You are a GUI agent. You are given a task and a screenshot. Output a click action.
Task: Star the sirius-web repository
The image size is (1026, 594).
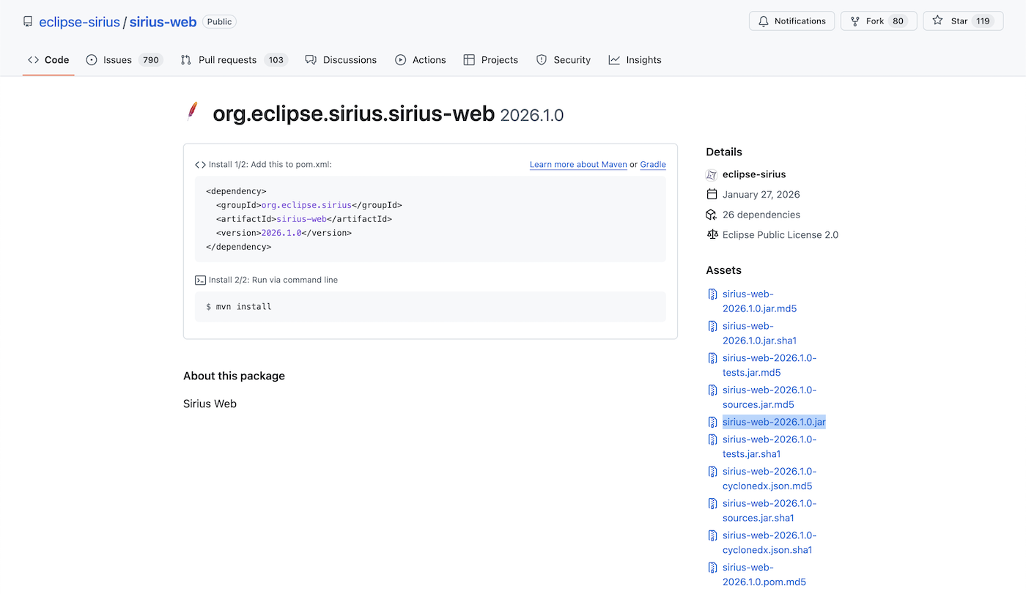click(963, 21)
